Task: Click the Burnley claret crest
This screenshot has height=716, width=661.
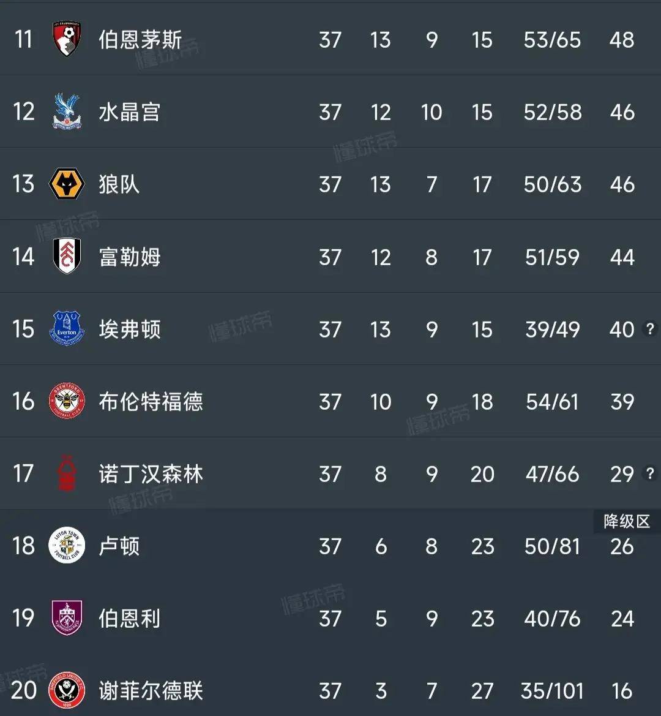Action: 67,618
